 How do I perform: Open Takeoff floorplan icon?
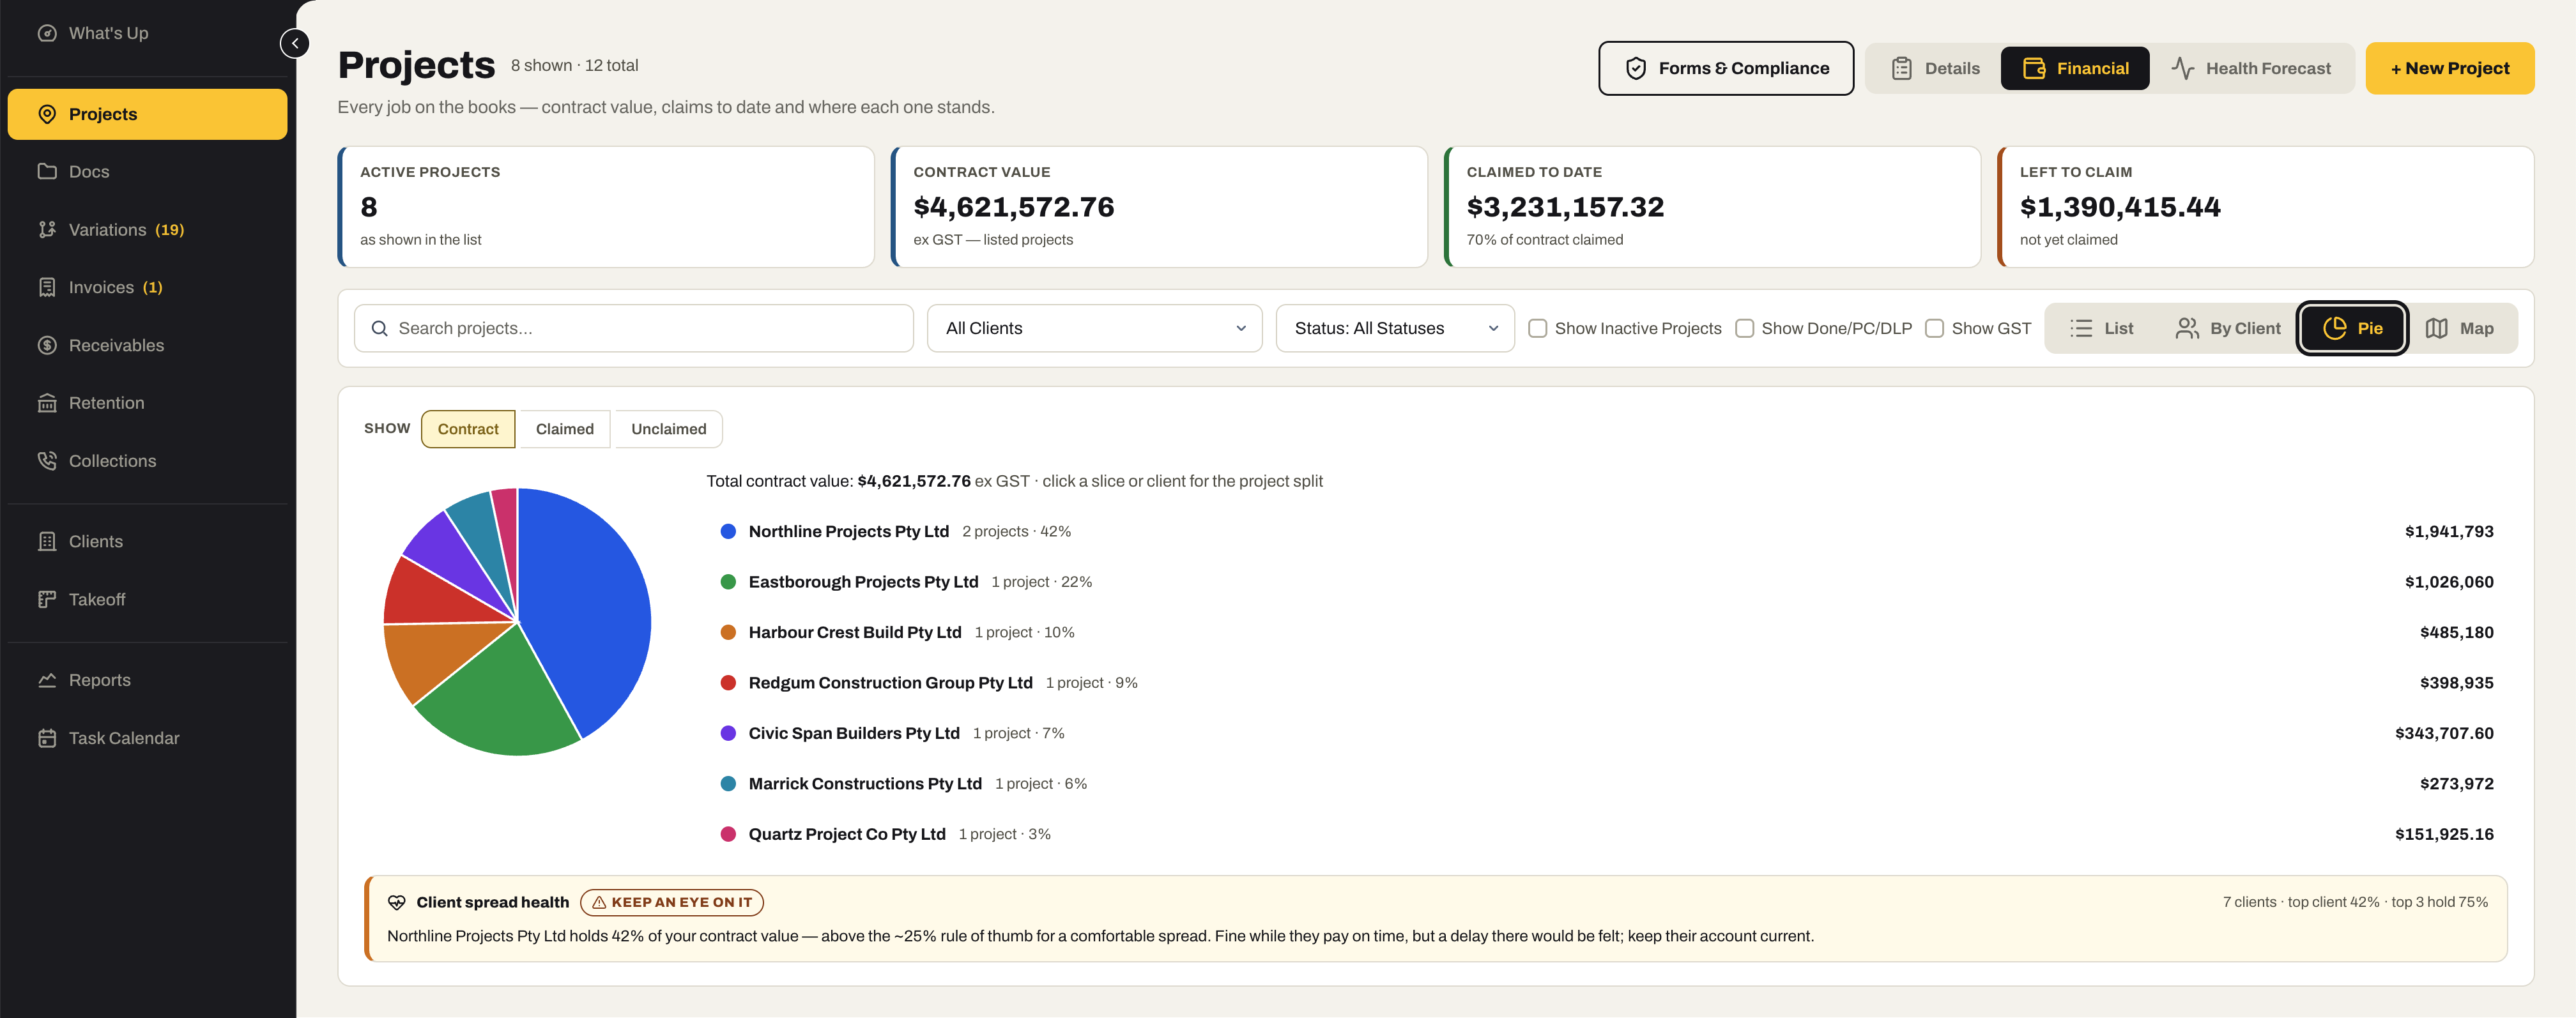click(47, 599)
